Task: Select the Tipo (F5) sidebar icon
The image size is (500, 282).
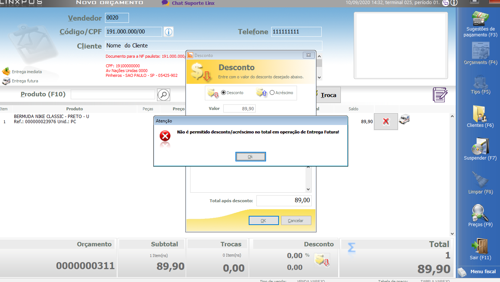Action: coord(480,85)
